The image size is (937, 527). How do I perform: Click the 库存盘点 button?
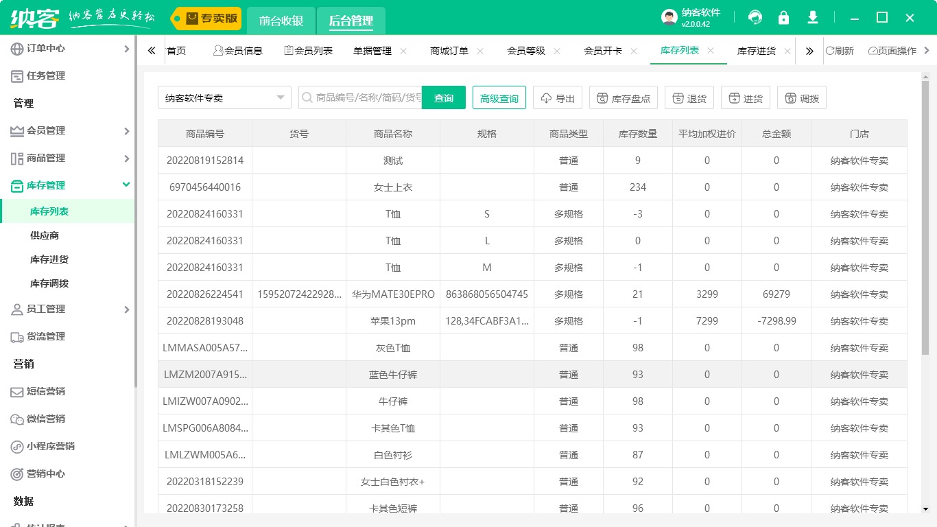tap(624, 98)
